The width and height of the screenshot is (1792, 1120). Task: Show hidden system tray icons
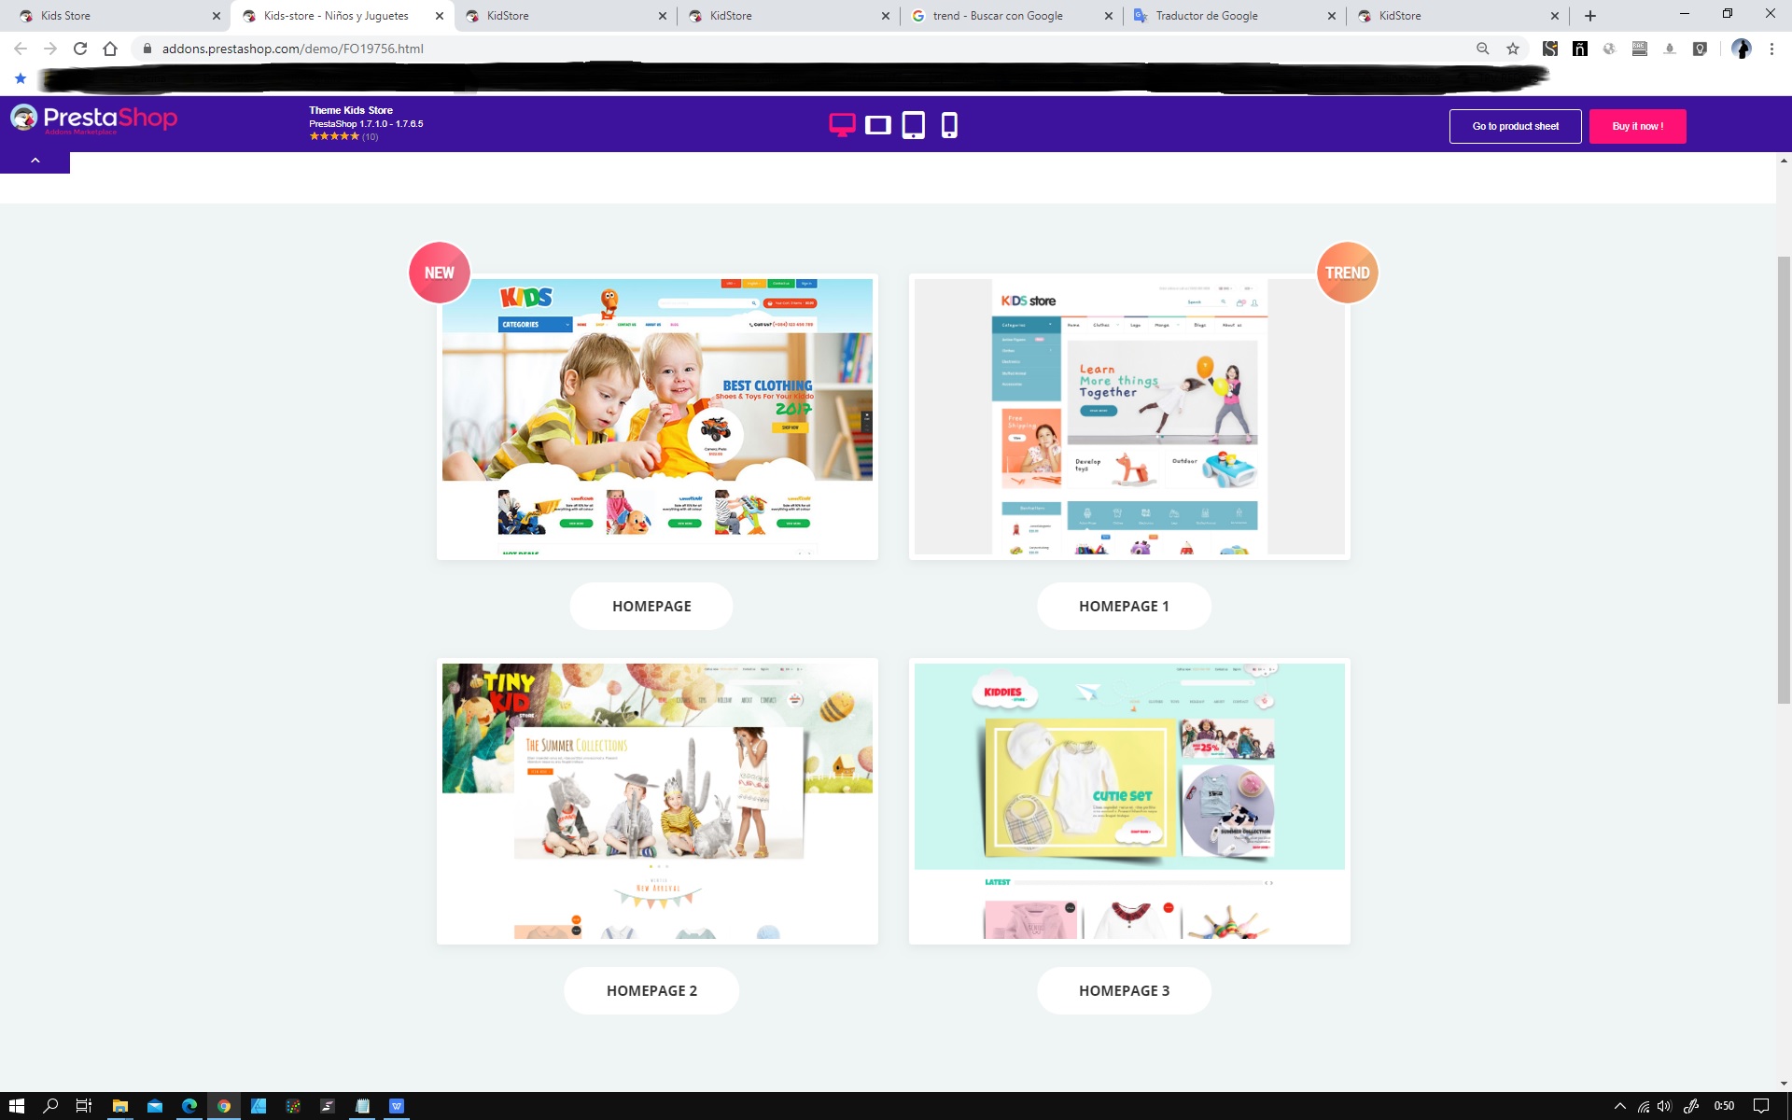click(1619, 1106)
